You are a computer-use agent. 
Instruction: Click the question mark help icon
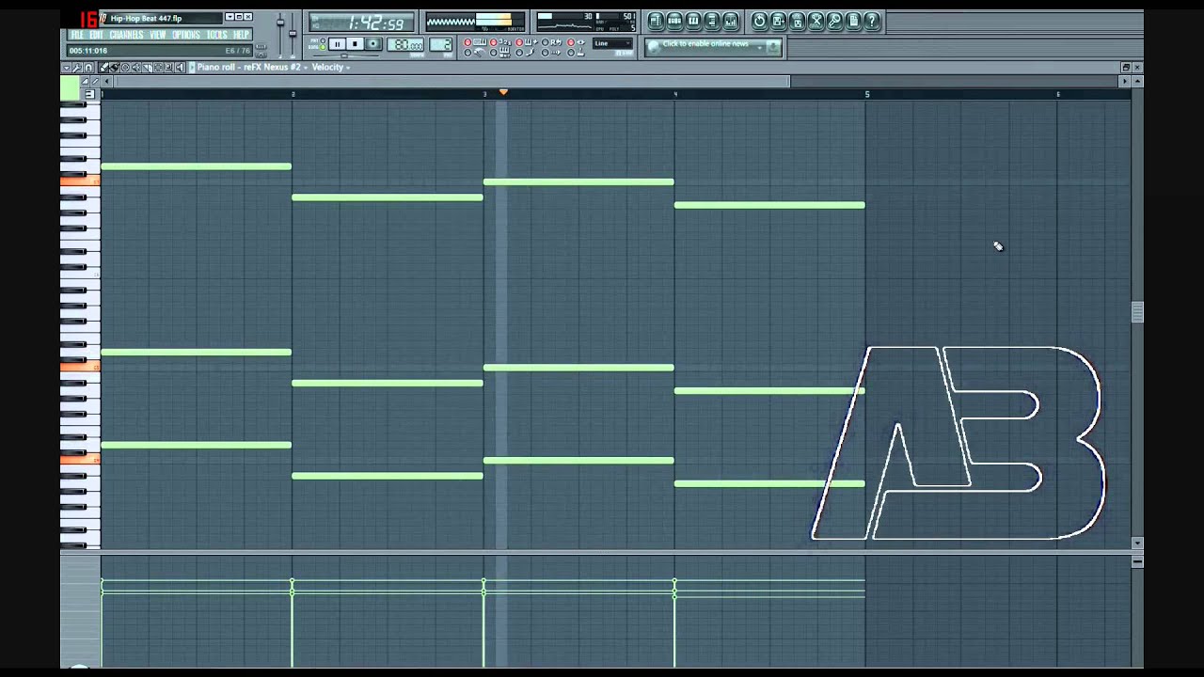871,21
